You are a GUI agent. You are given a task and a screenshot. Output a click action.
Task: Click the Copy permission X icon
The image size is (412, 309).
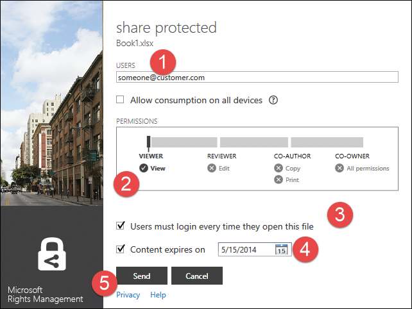pyautogui.click(x=278, y=169)
